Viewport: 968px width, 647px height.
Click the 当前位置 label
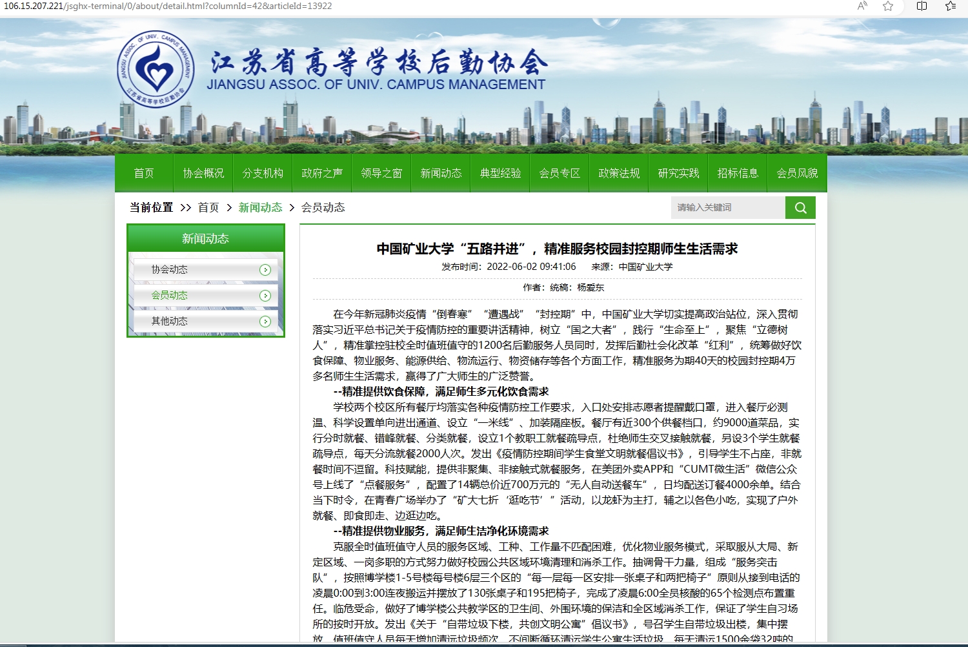(151, 207)
